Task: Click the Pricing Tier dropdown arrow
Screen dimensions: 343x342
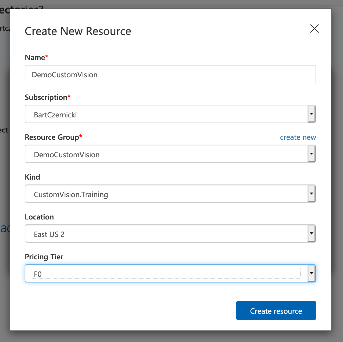Action: click(x=311, y=273)
